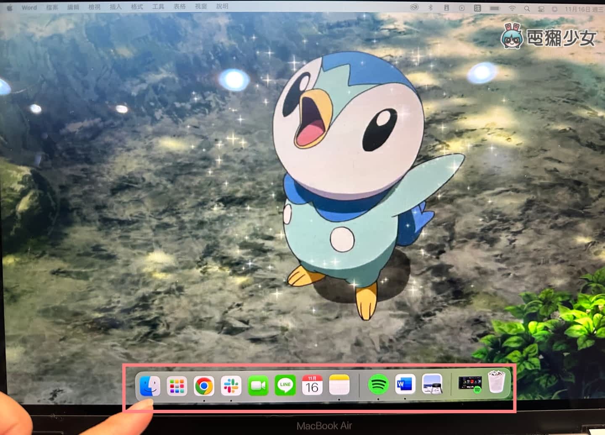This screenshot has width=605, height=435.
Task: Open the 編輯 menu
Action: coord(73,7)
